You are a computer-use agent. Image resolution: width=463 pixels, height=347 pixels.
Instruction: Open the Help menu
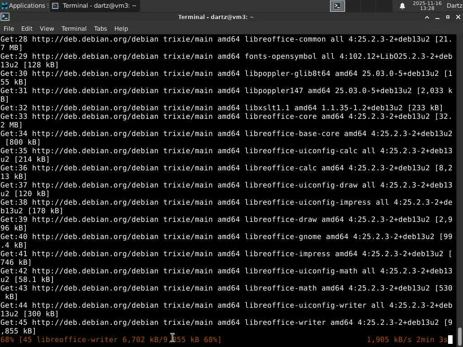coord(121,28)
